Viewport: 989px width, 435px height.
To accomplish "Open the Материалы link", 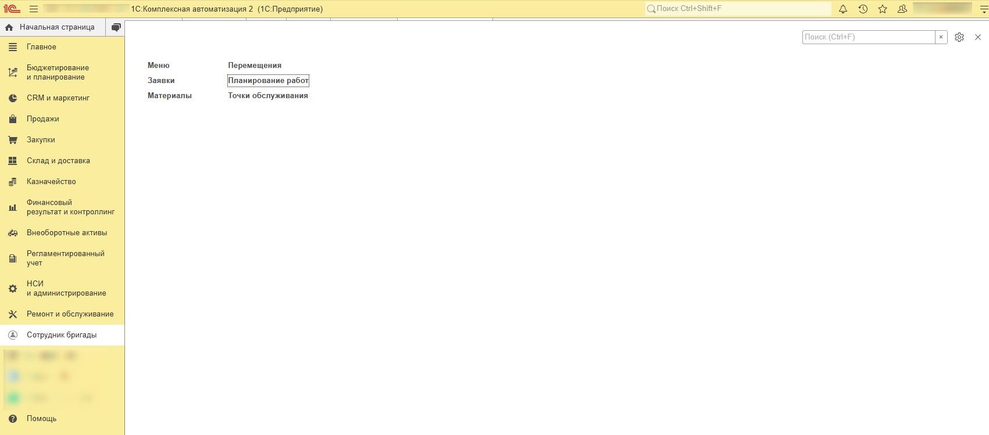I will [x=170, y=96].
